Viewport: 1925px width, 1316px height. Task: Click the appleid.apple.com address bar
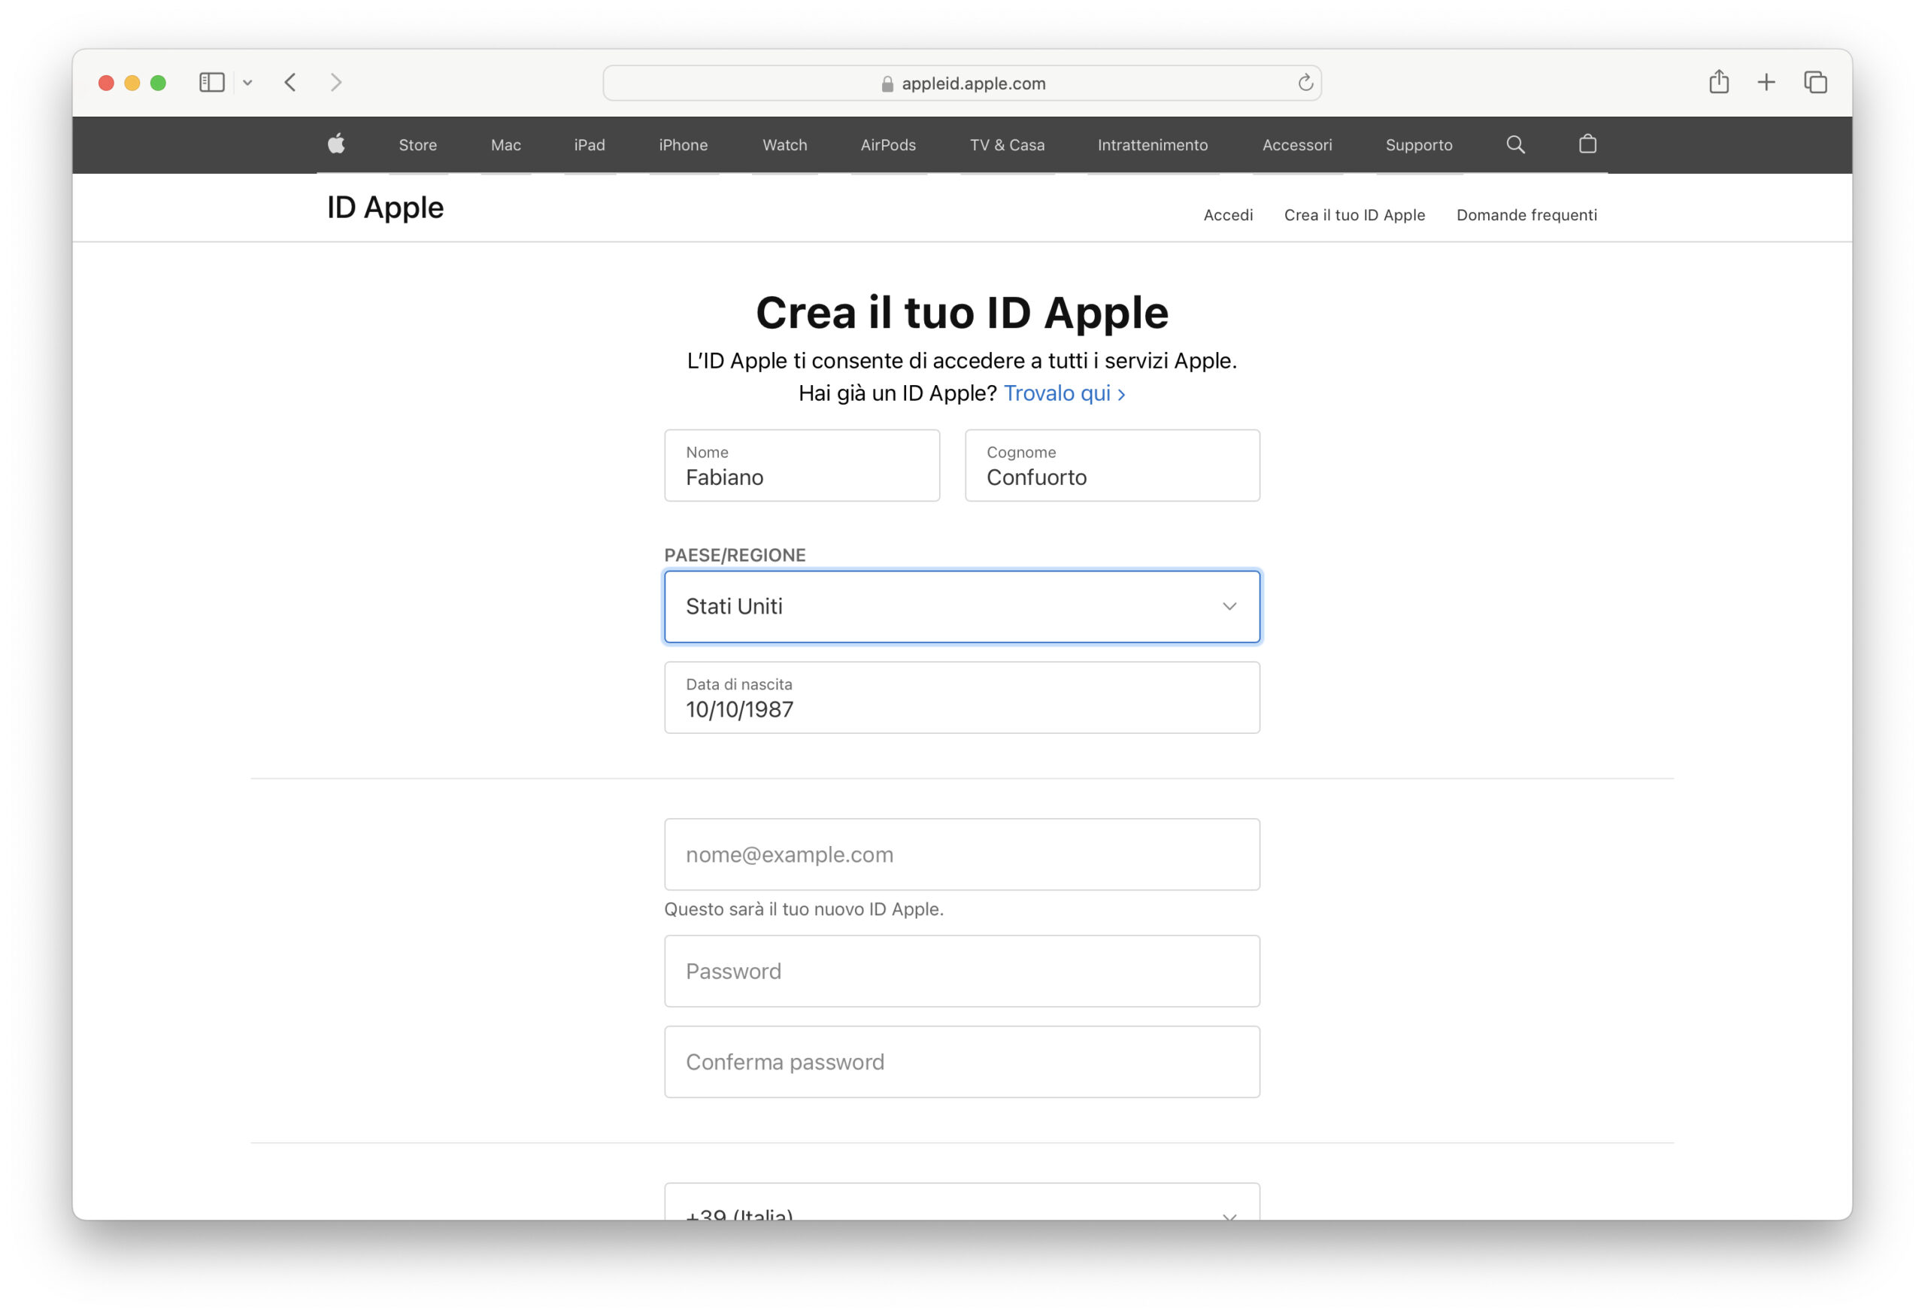(x=962, y=83)
